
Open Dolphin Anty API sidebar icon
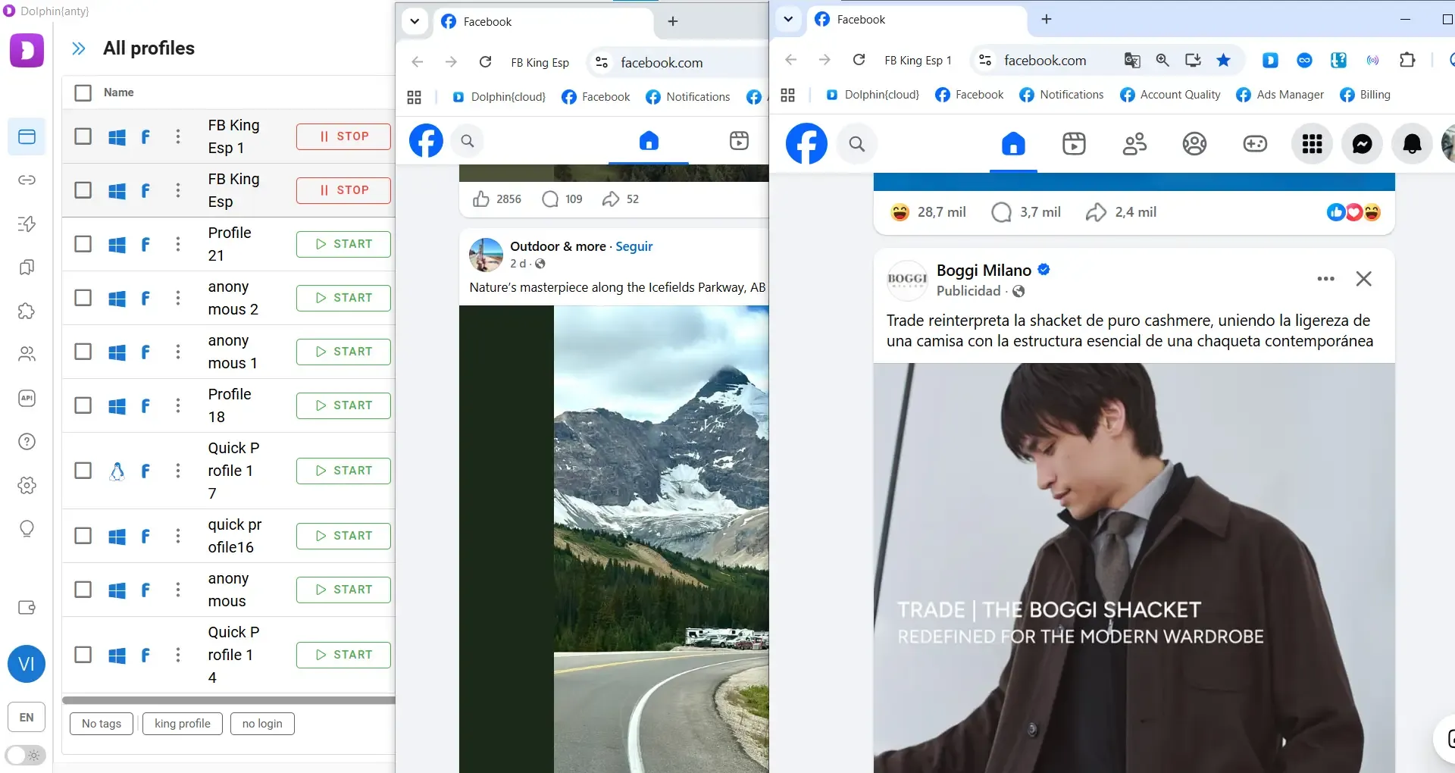click(27, 398)
